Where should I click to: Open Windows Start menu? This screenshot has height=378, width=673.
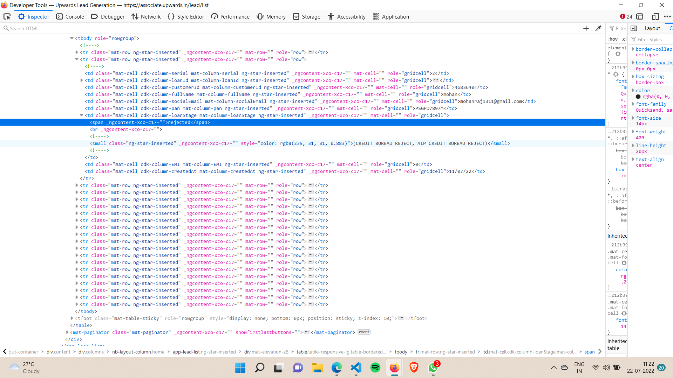coord(240,367)
